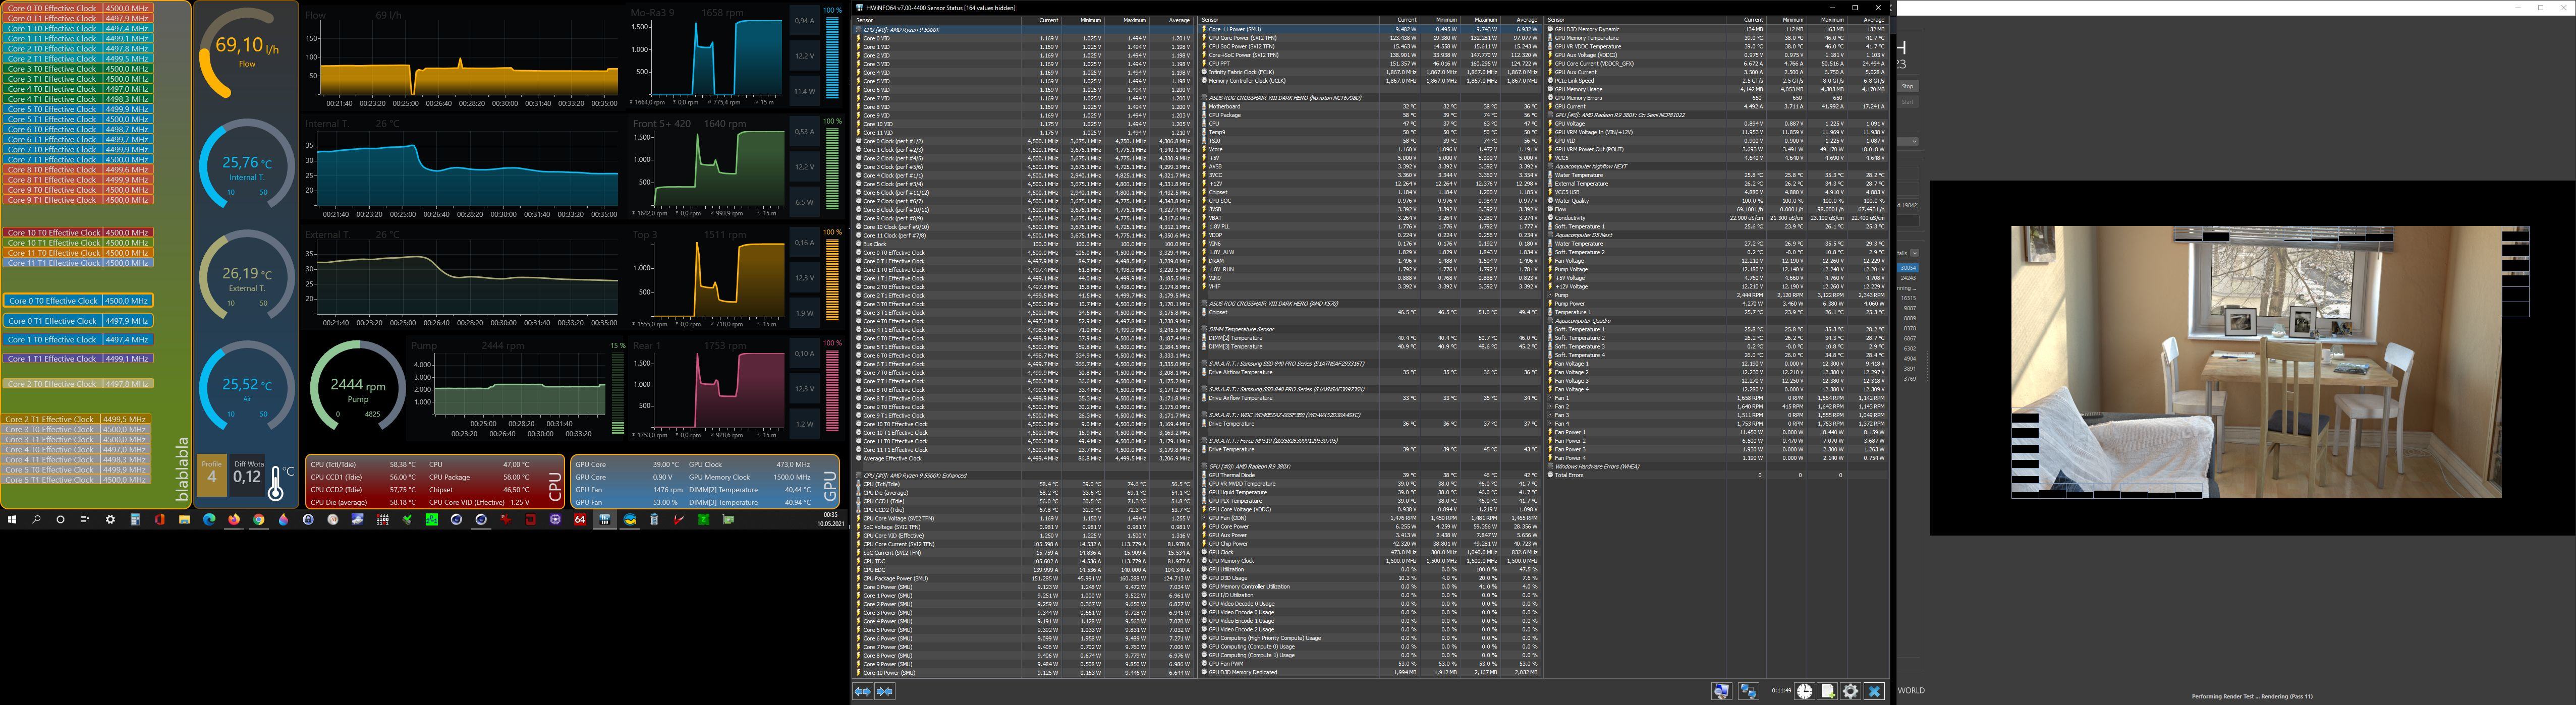Open the green Prime95 taskbar icon
Viewport: 2576px width, 705px height.
pos(432,520)
